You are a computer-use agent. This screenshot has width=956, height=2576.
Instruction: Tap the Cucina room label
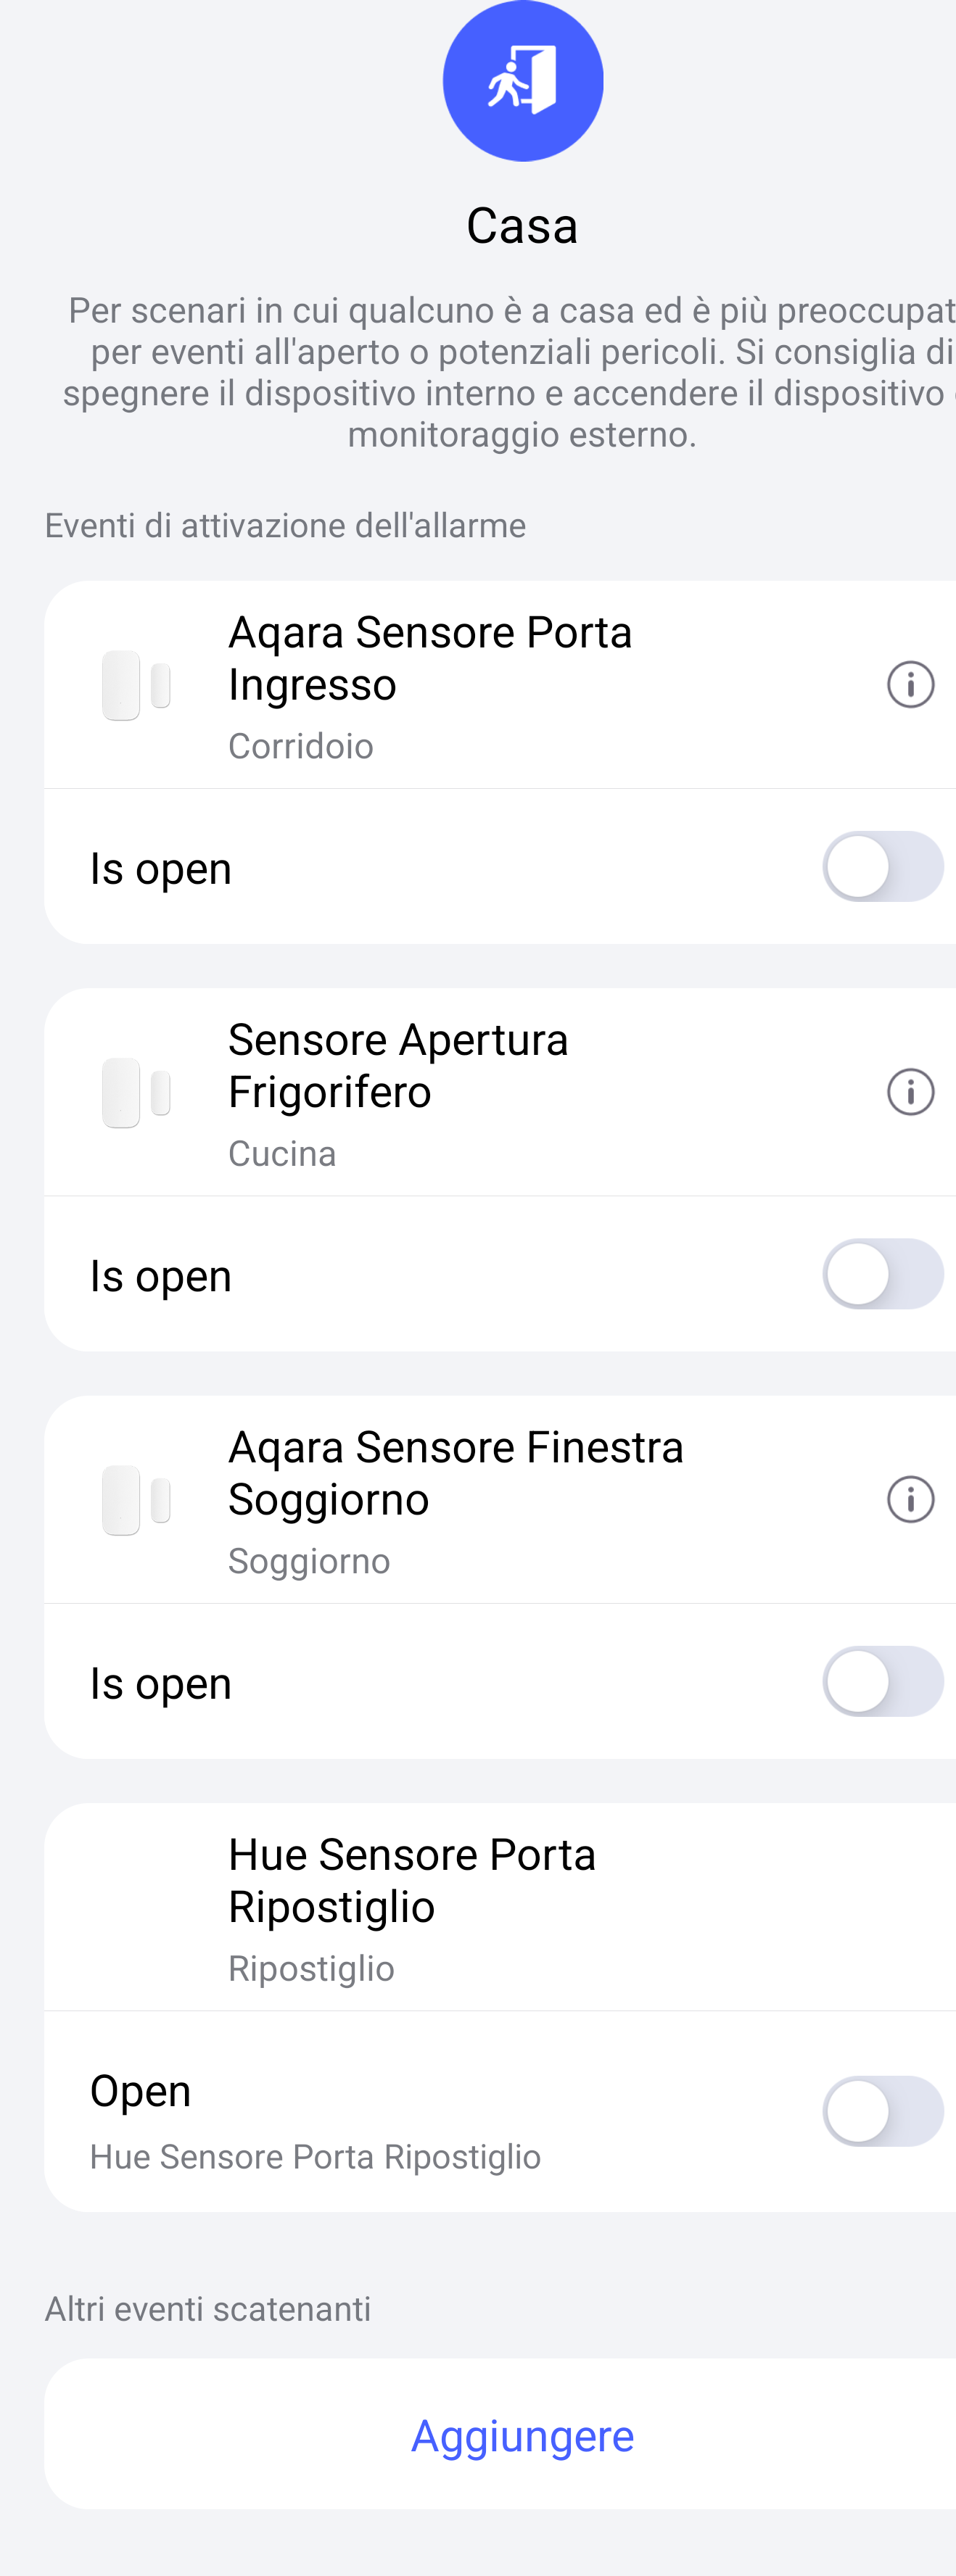coord(282,1153)
